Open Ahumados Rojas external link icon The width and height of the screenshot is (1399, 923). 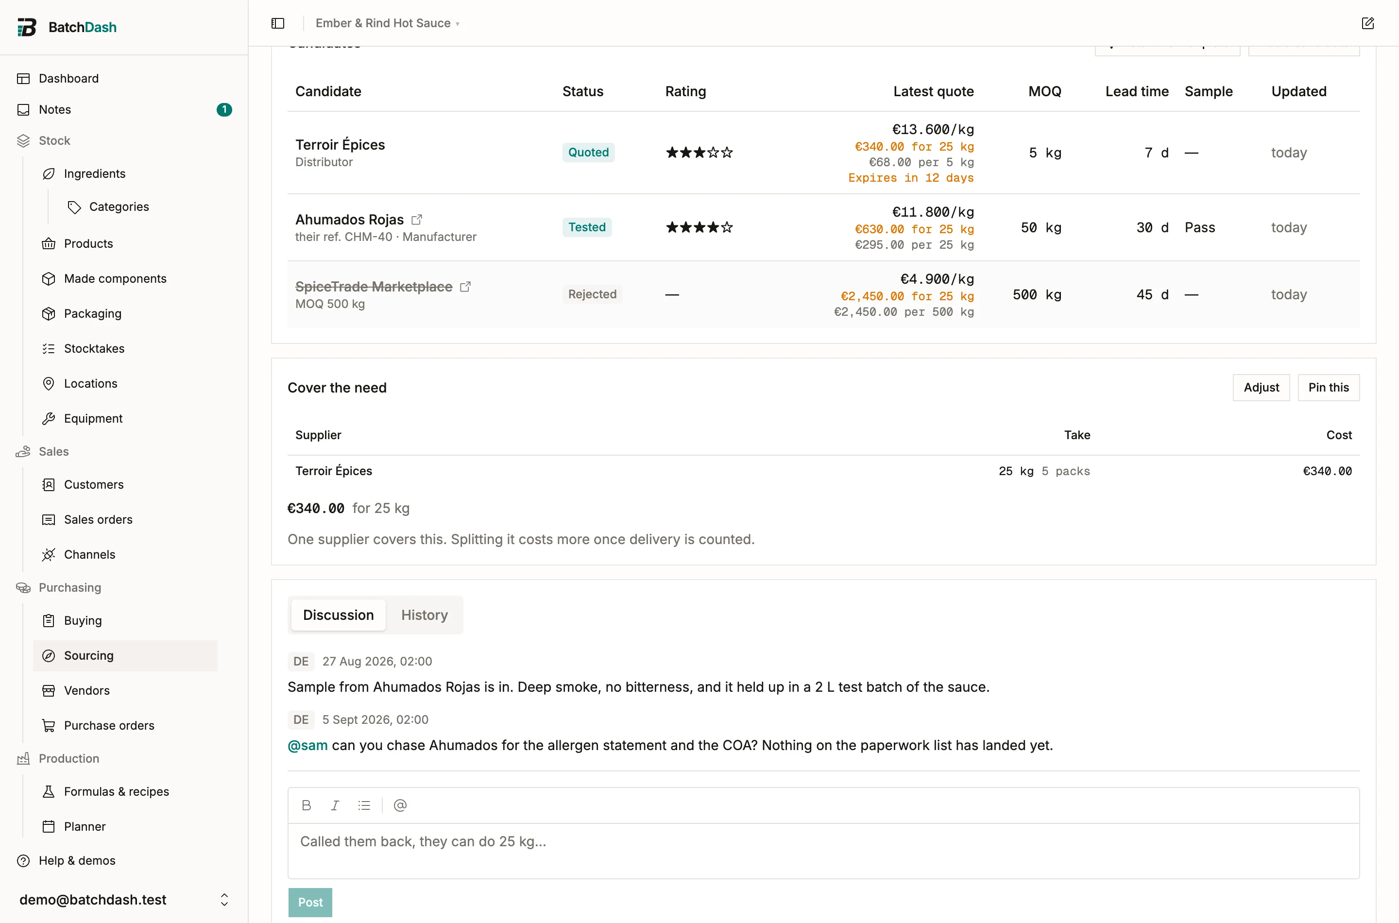point(417,220)
